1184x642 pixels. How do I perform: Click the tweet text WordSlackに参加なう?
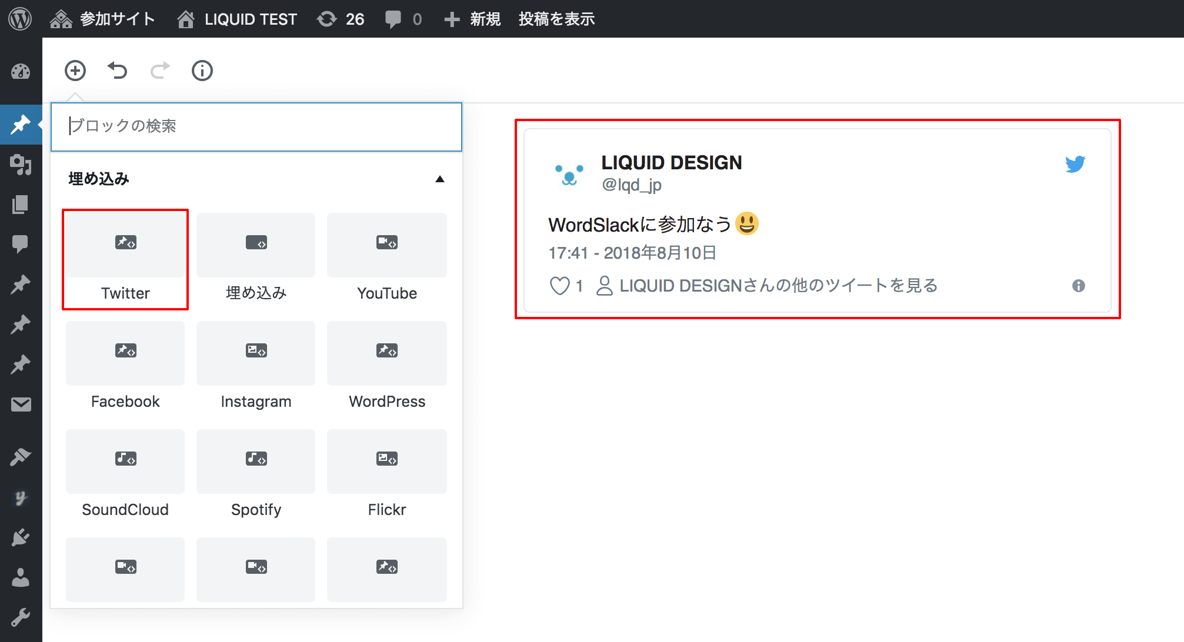640,224
